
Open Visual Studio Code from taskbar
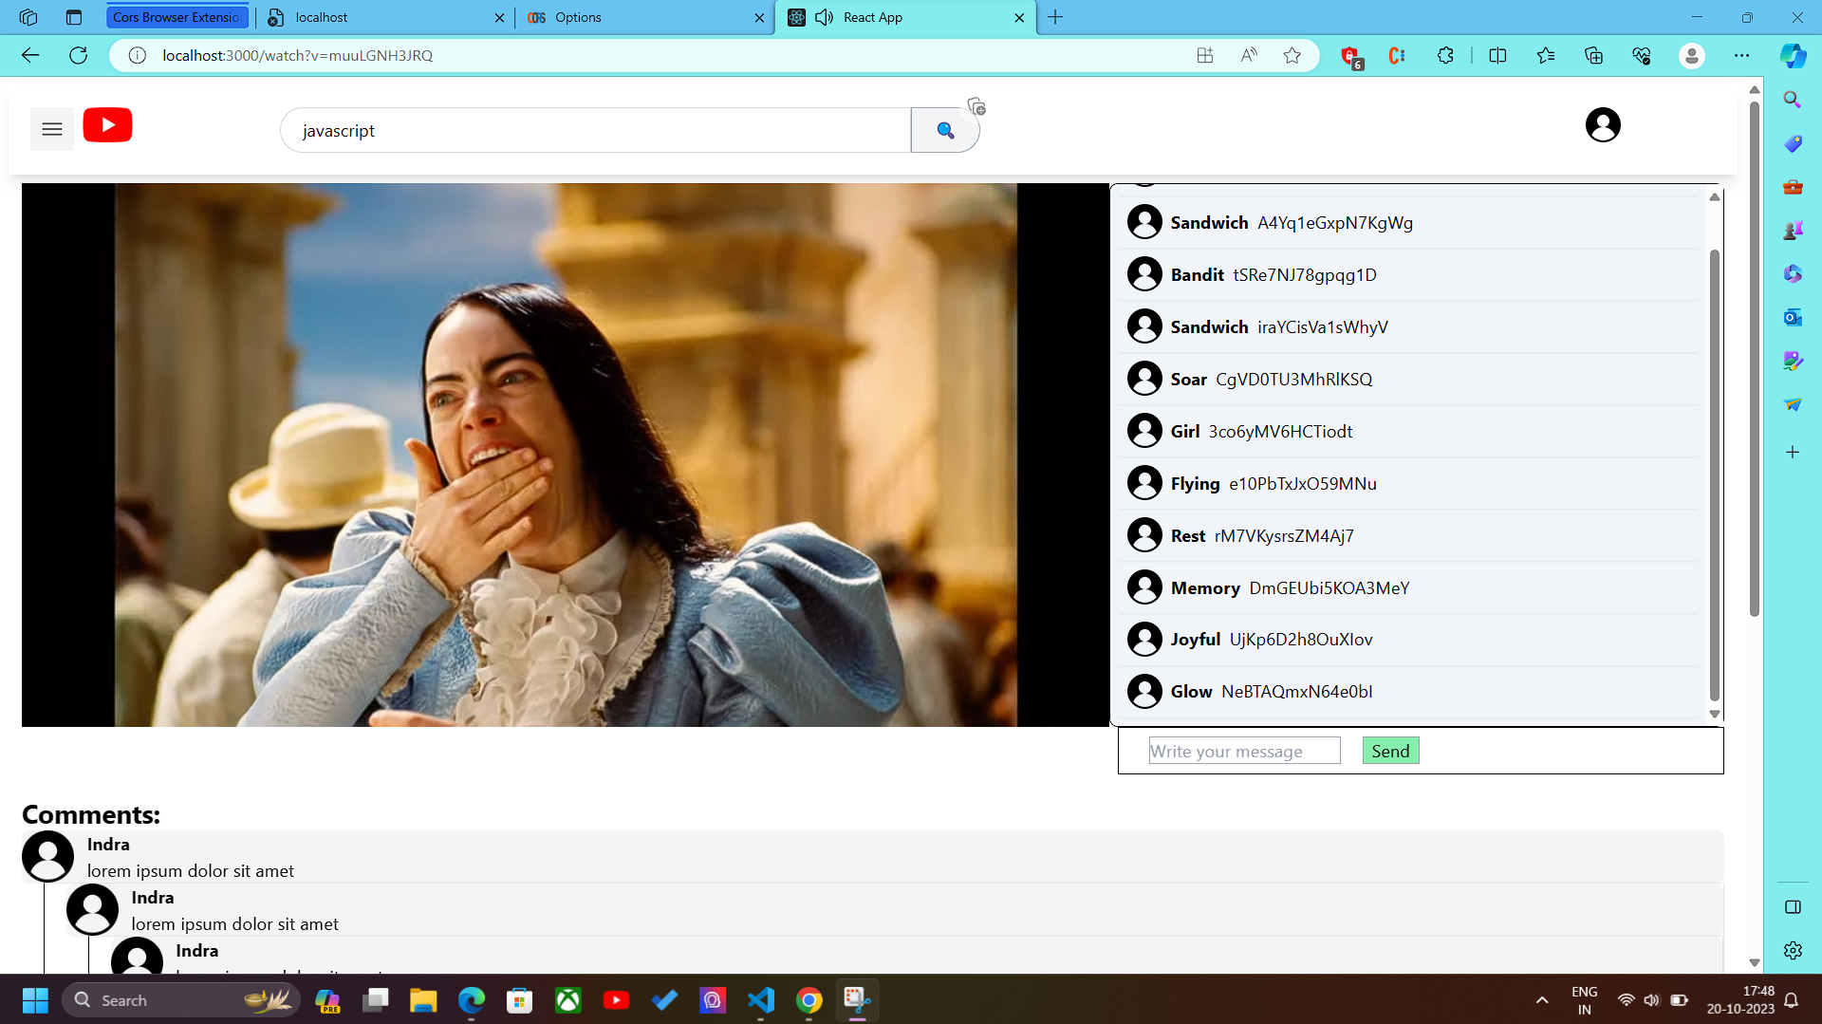tap(760, 1000)
